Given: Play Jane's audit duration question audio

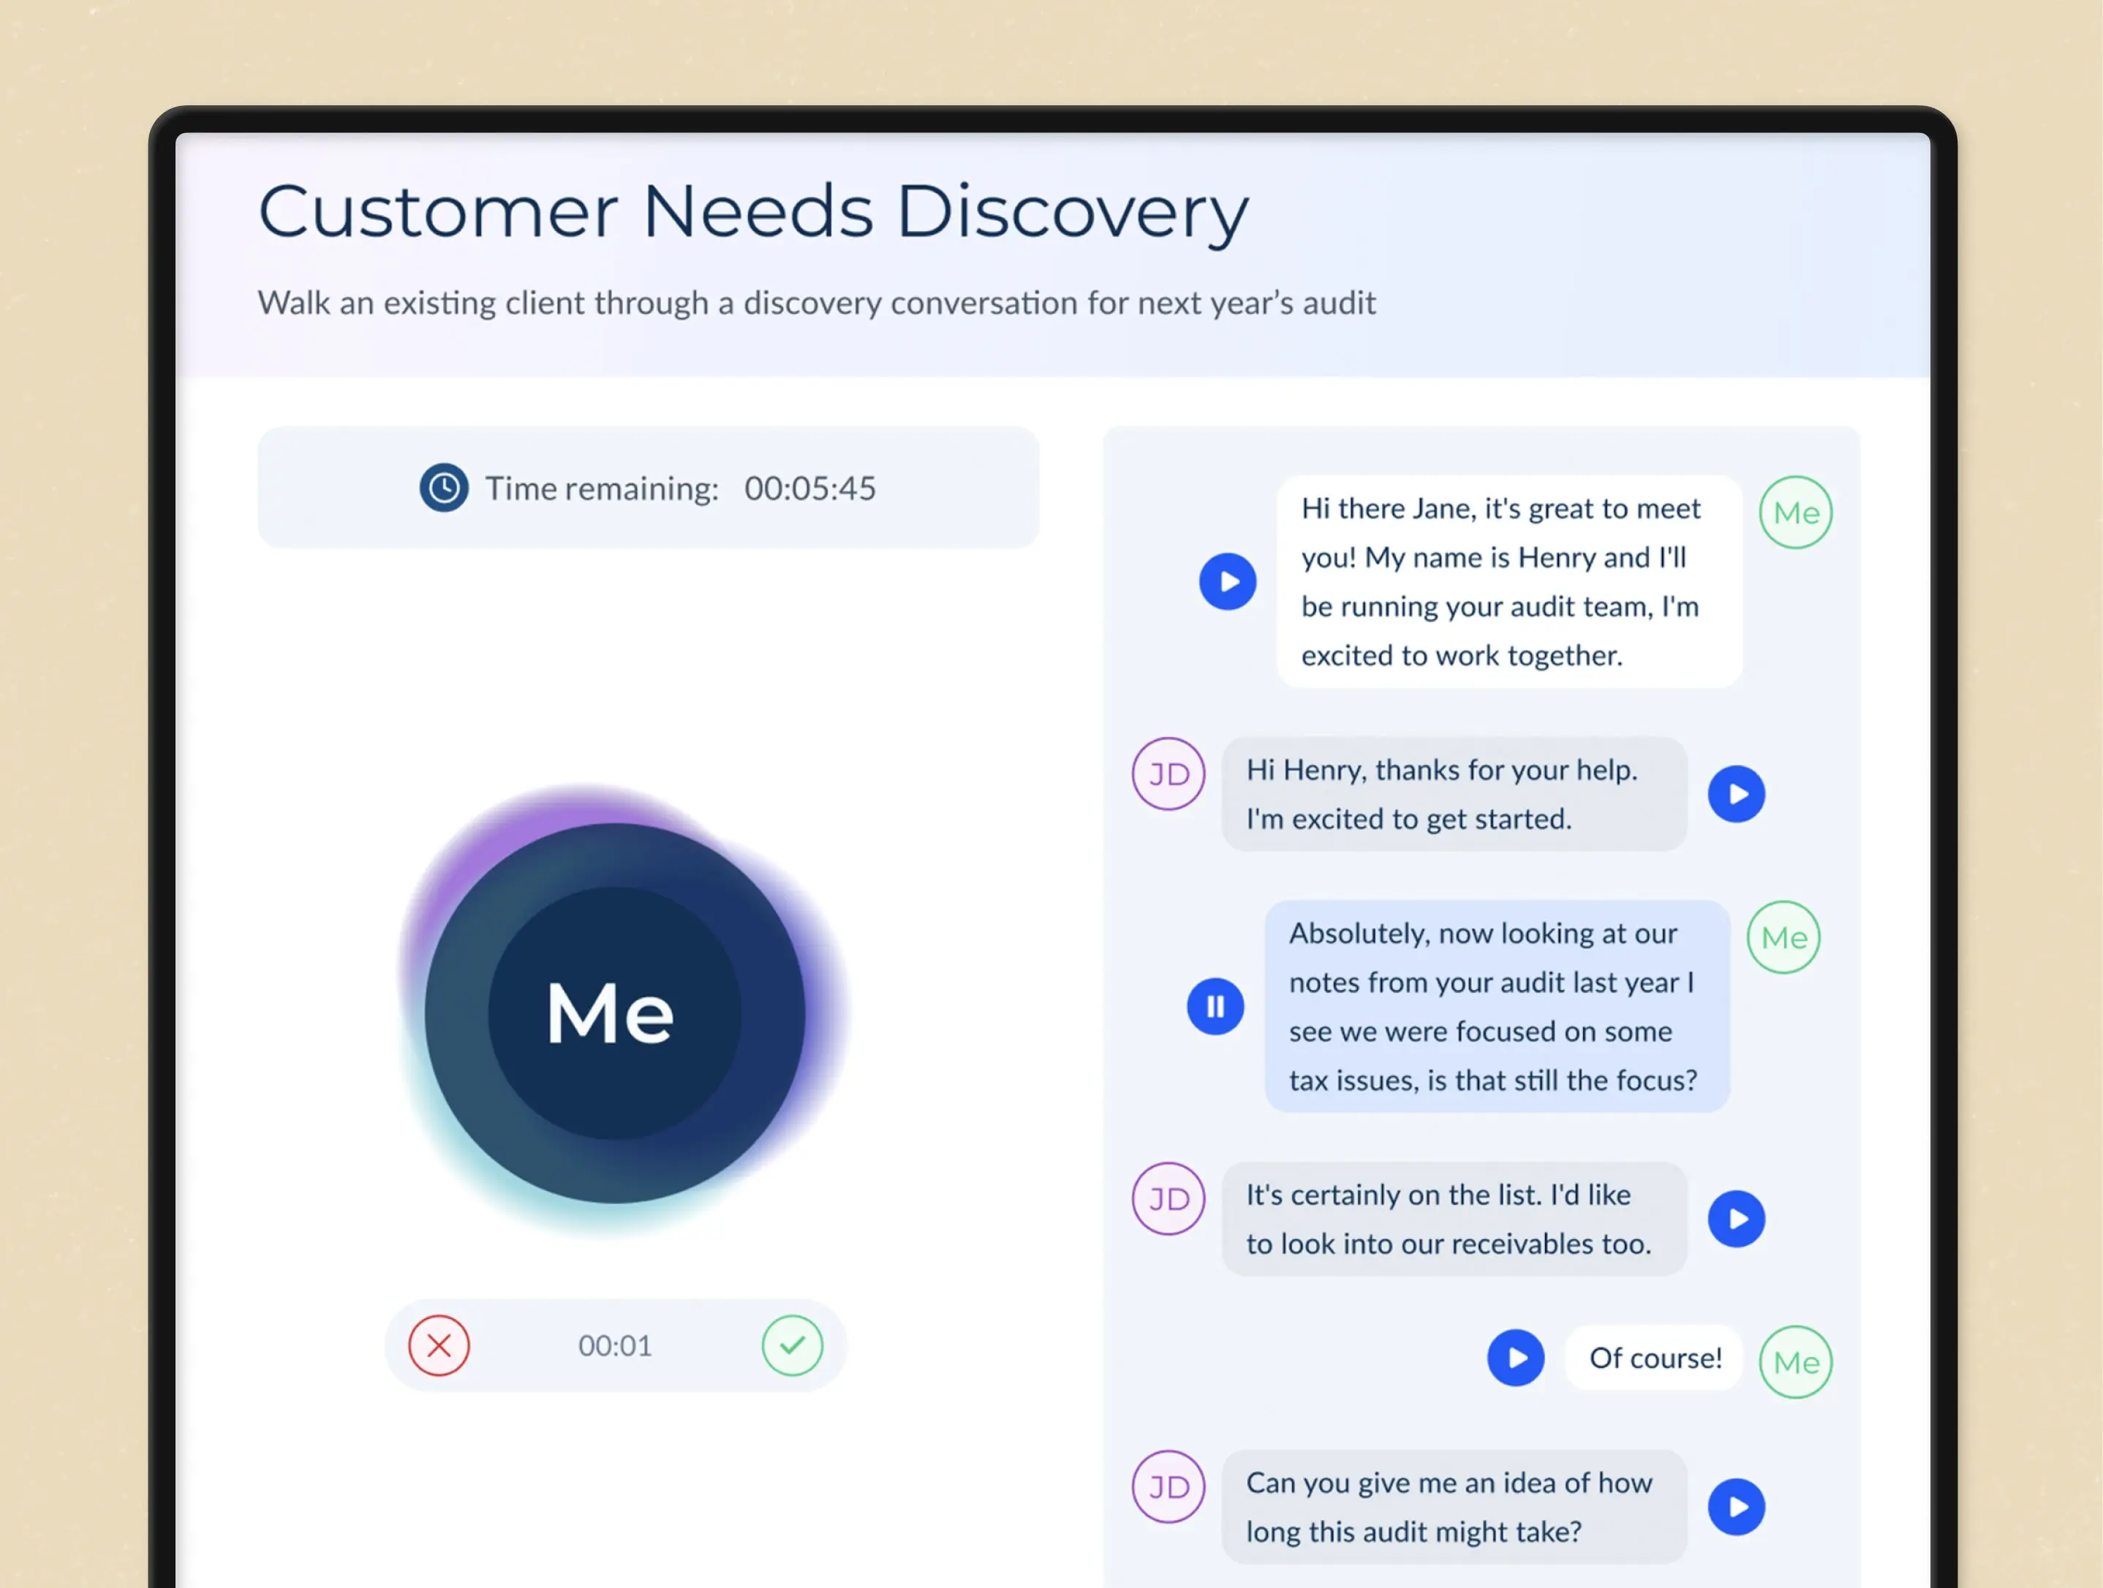Looking at the screenshot, I should (x=1737, y=1506).
